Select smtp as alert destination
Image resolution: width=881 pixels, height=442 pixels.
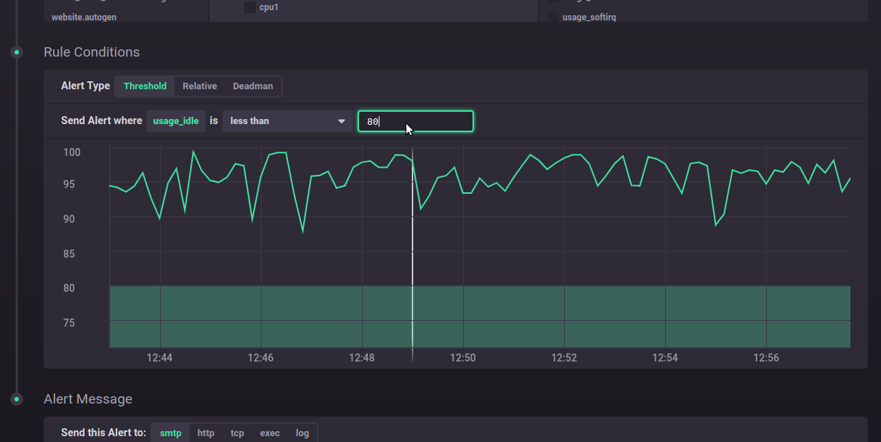pos(170,433)
